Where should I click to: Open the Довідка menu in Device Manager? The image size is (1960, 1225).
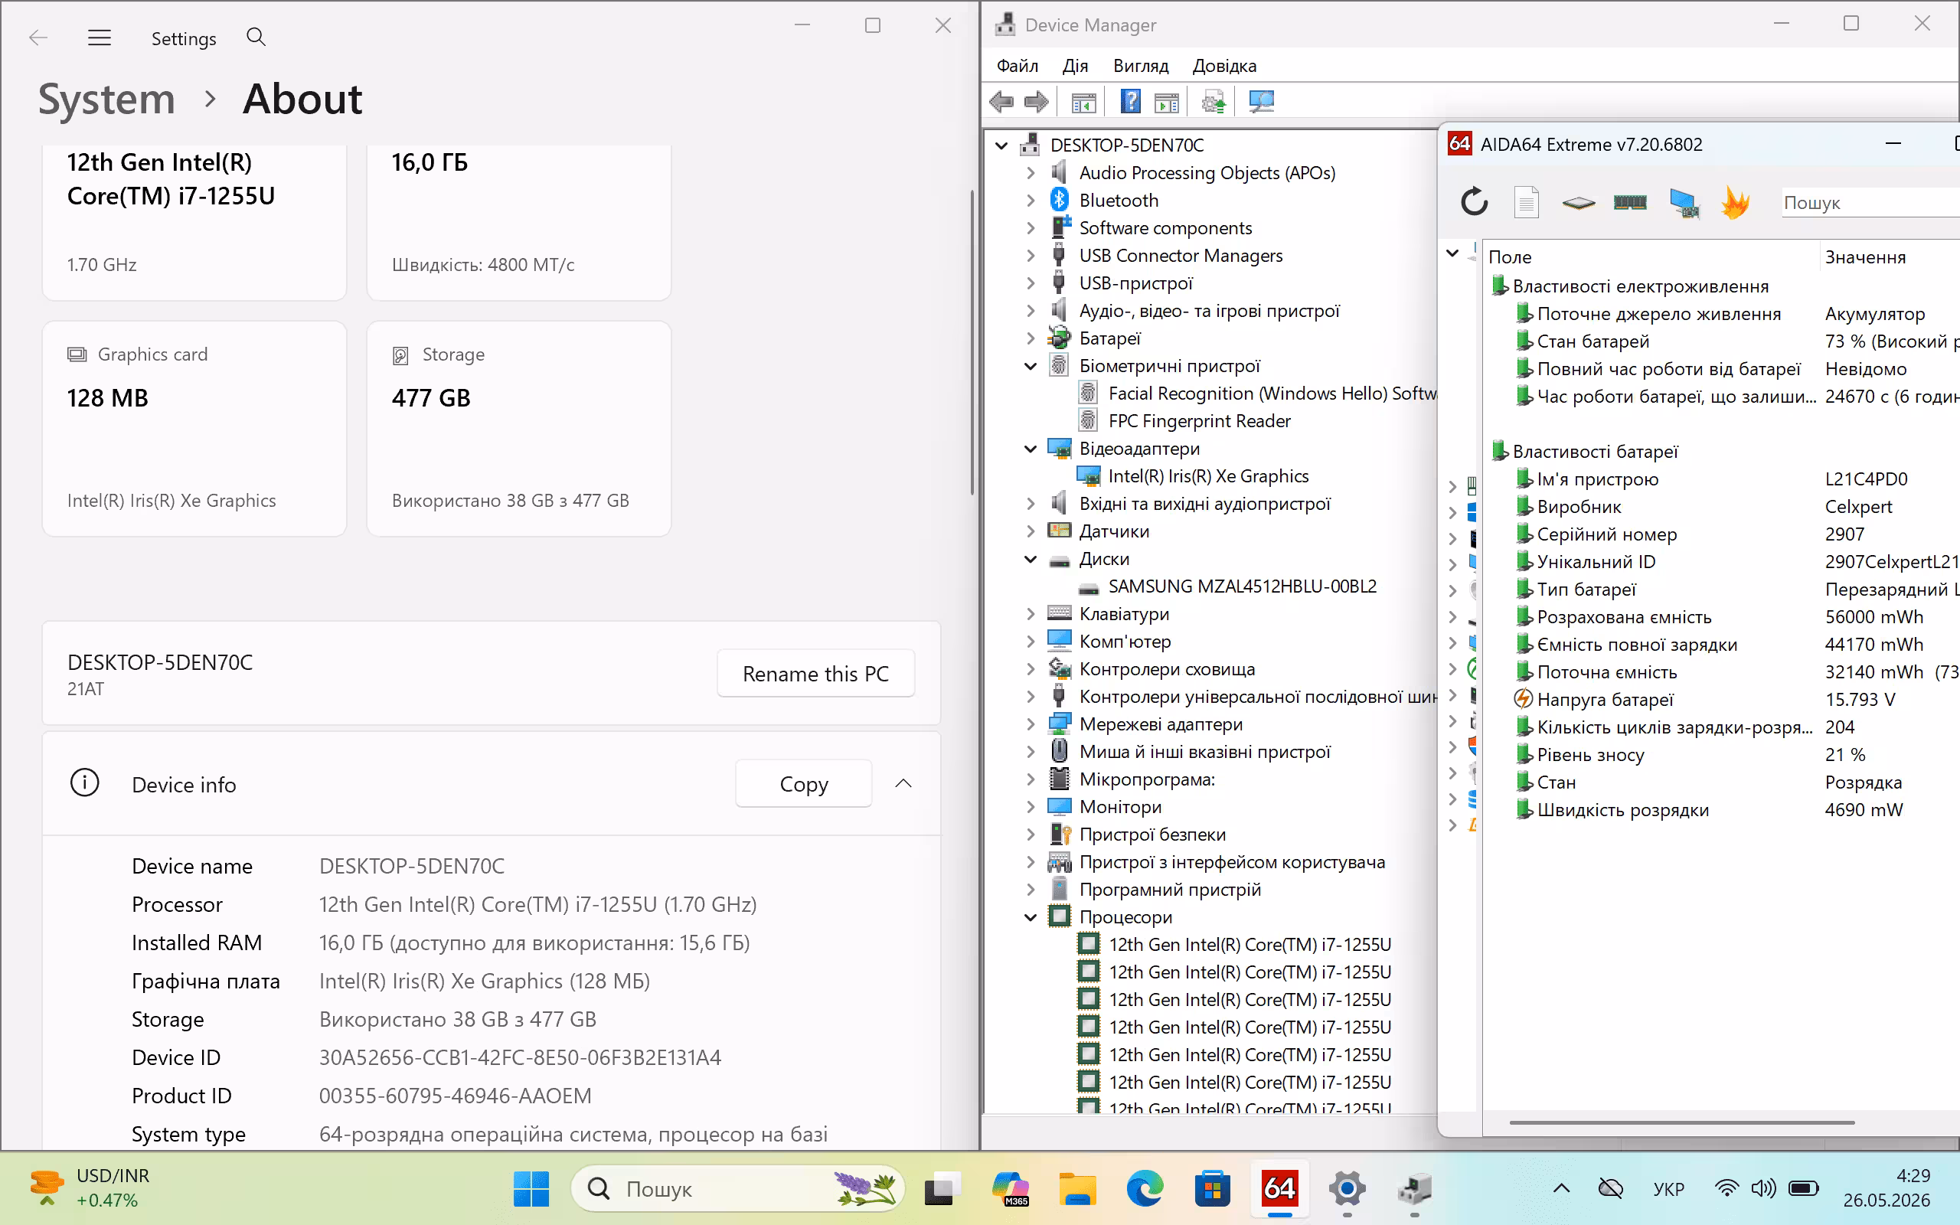1223,66
